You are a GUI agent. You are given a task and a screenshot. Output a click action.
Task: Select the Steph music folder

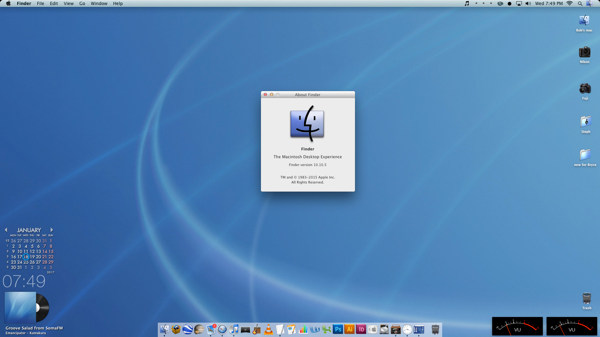586,122
